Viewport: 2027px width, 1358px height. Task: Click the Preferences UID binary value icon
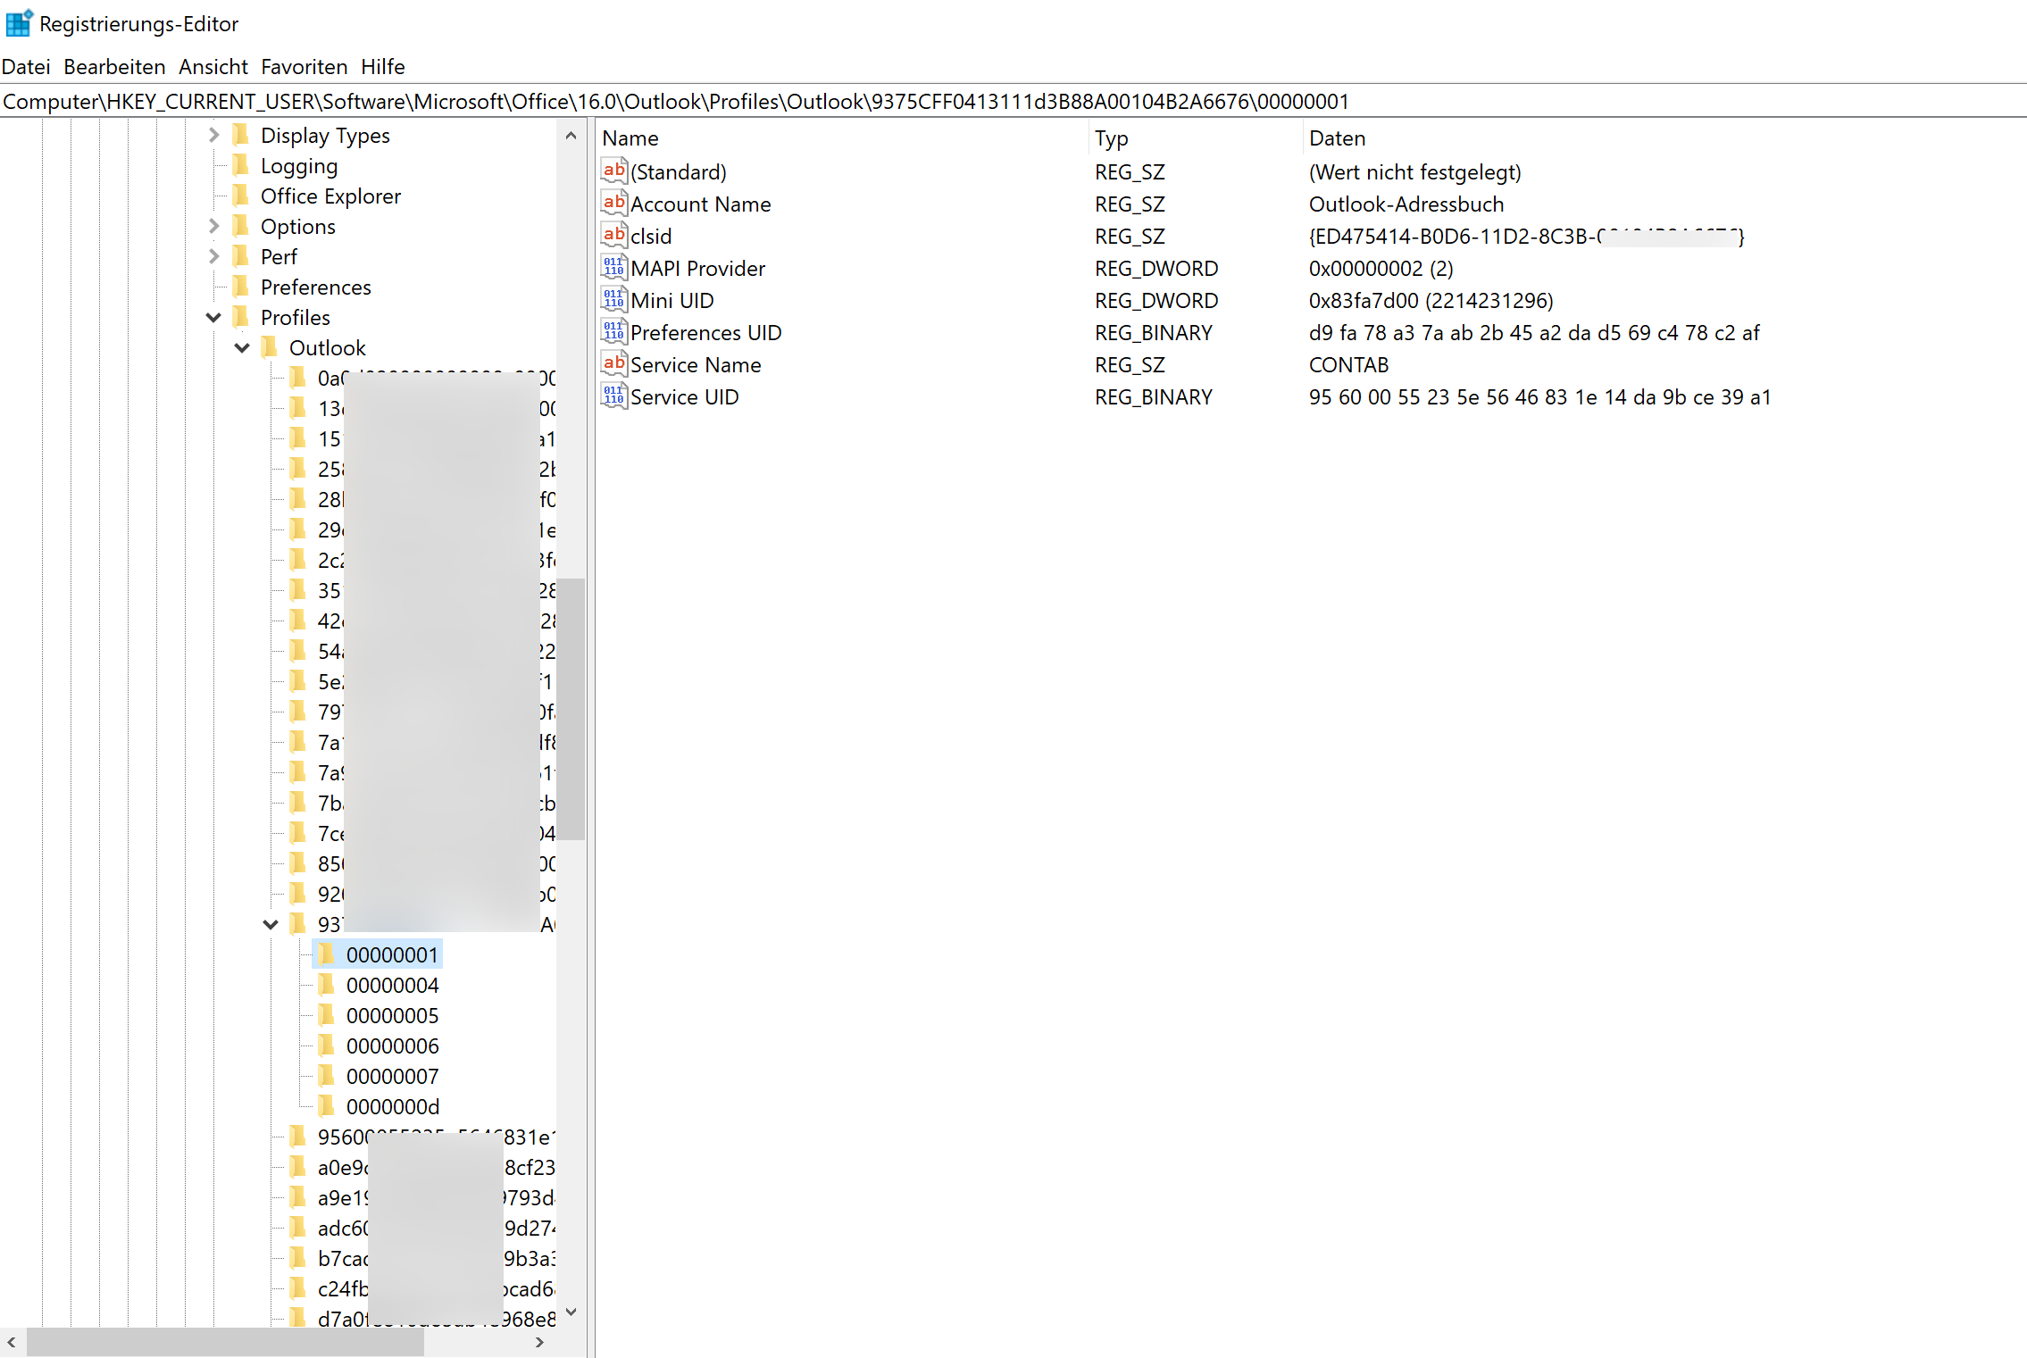613,332
